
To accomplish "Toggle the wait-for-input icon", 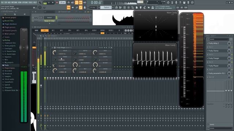I will point(72,3).
